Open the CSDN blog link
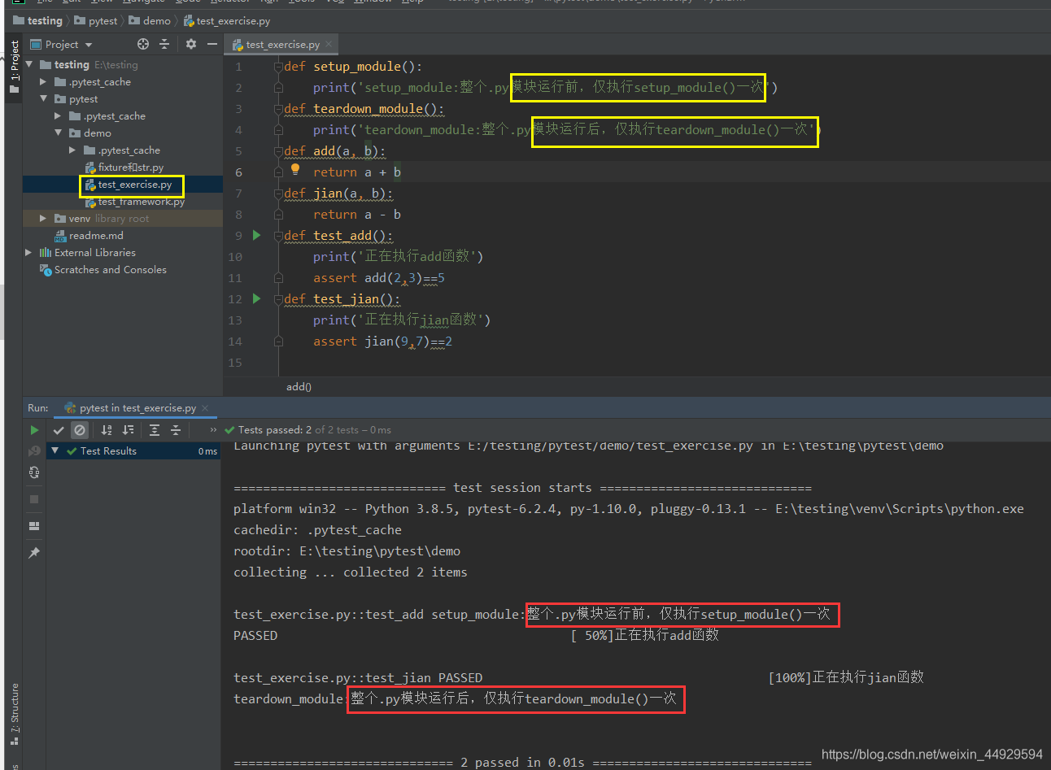Screen dimensions: 1051x770 pyautogui.click(x=930, y=755)
